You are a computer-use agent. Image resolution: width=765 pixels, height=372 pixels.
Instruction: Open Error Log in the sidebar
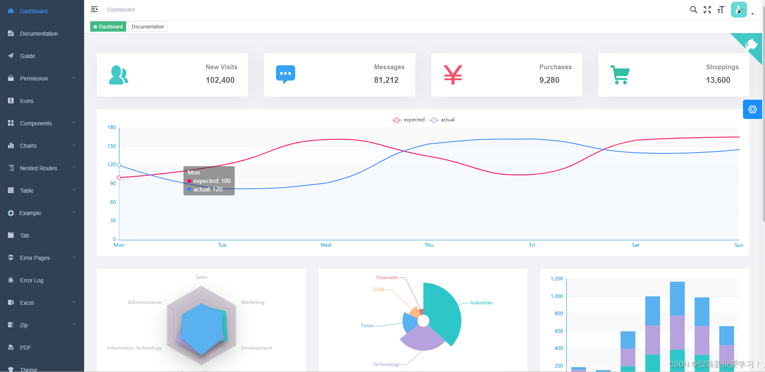(x=42, y=280)
